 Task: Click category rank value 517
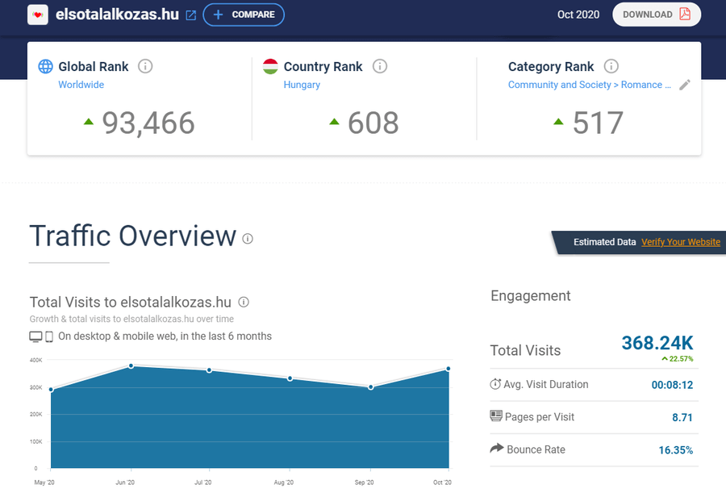pyautogui.click(x=598, y=123)
